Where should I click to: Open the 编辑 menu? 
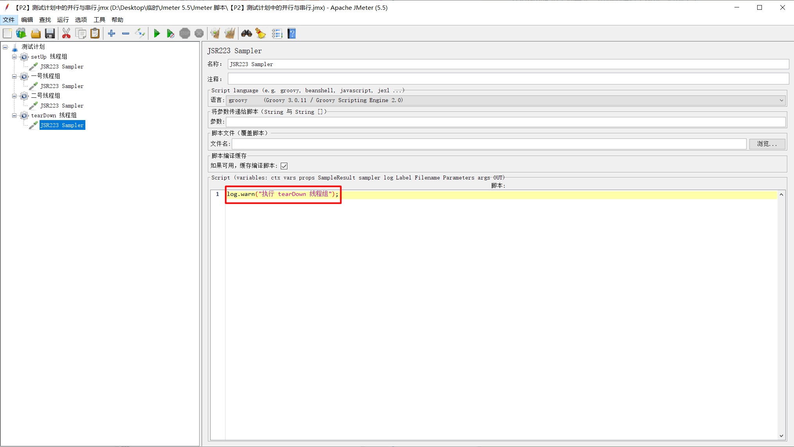coord(27,20)
